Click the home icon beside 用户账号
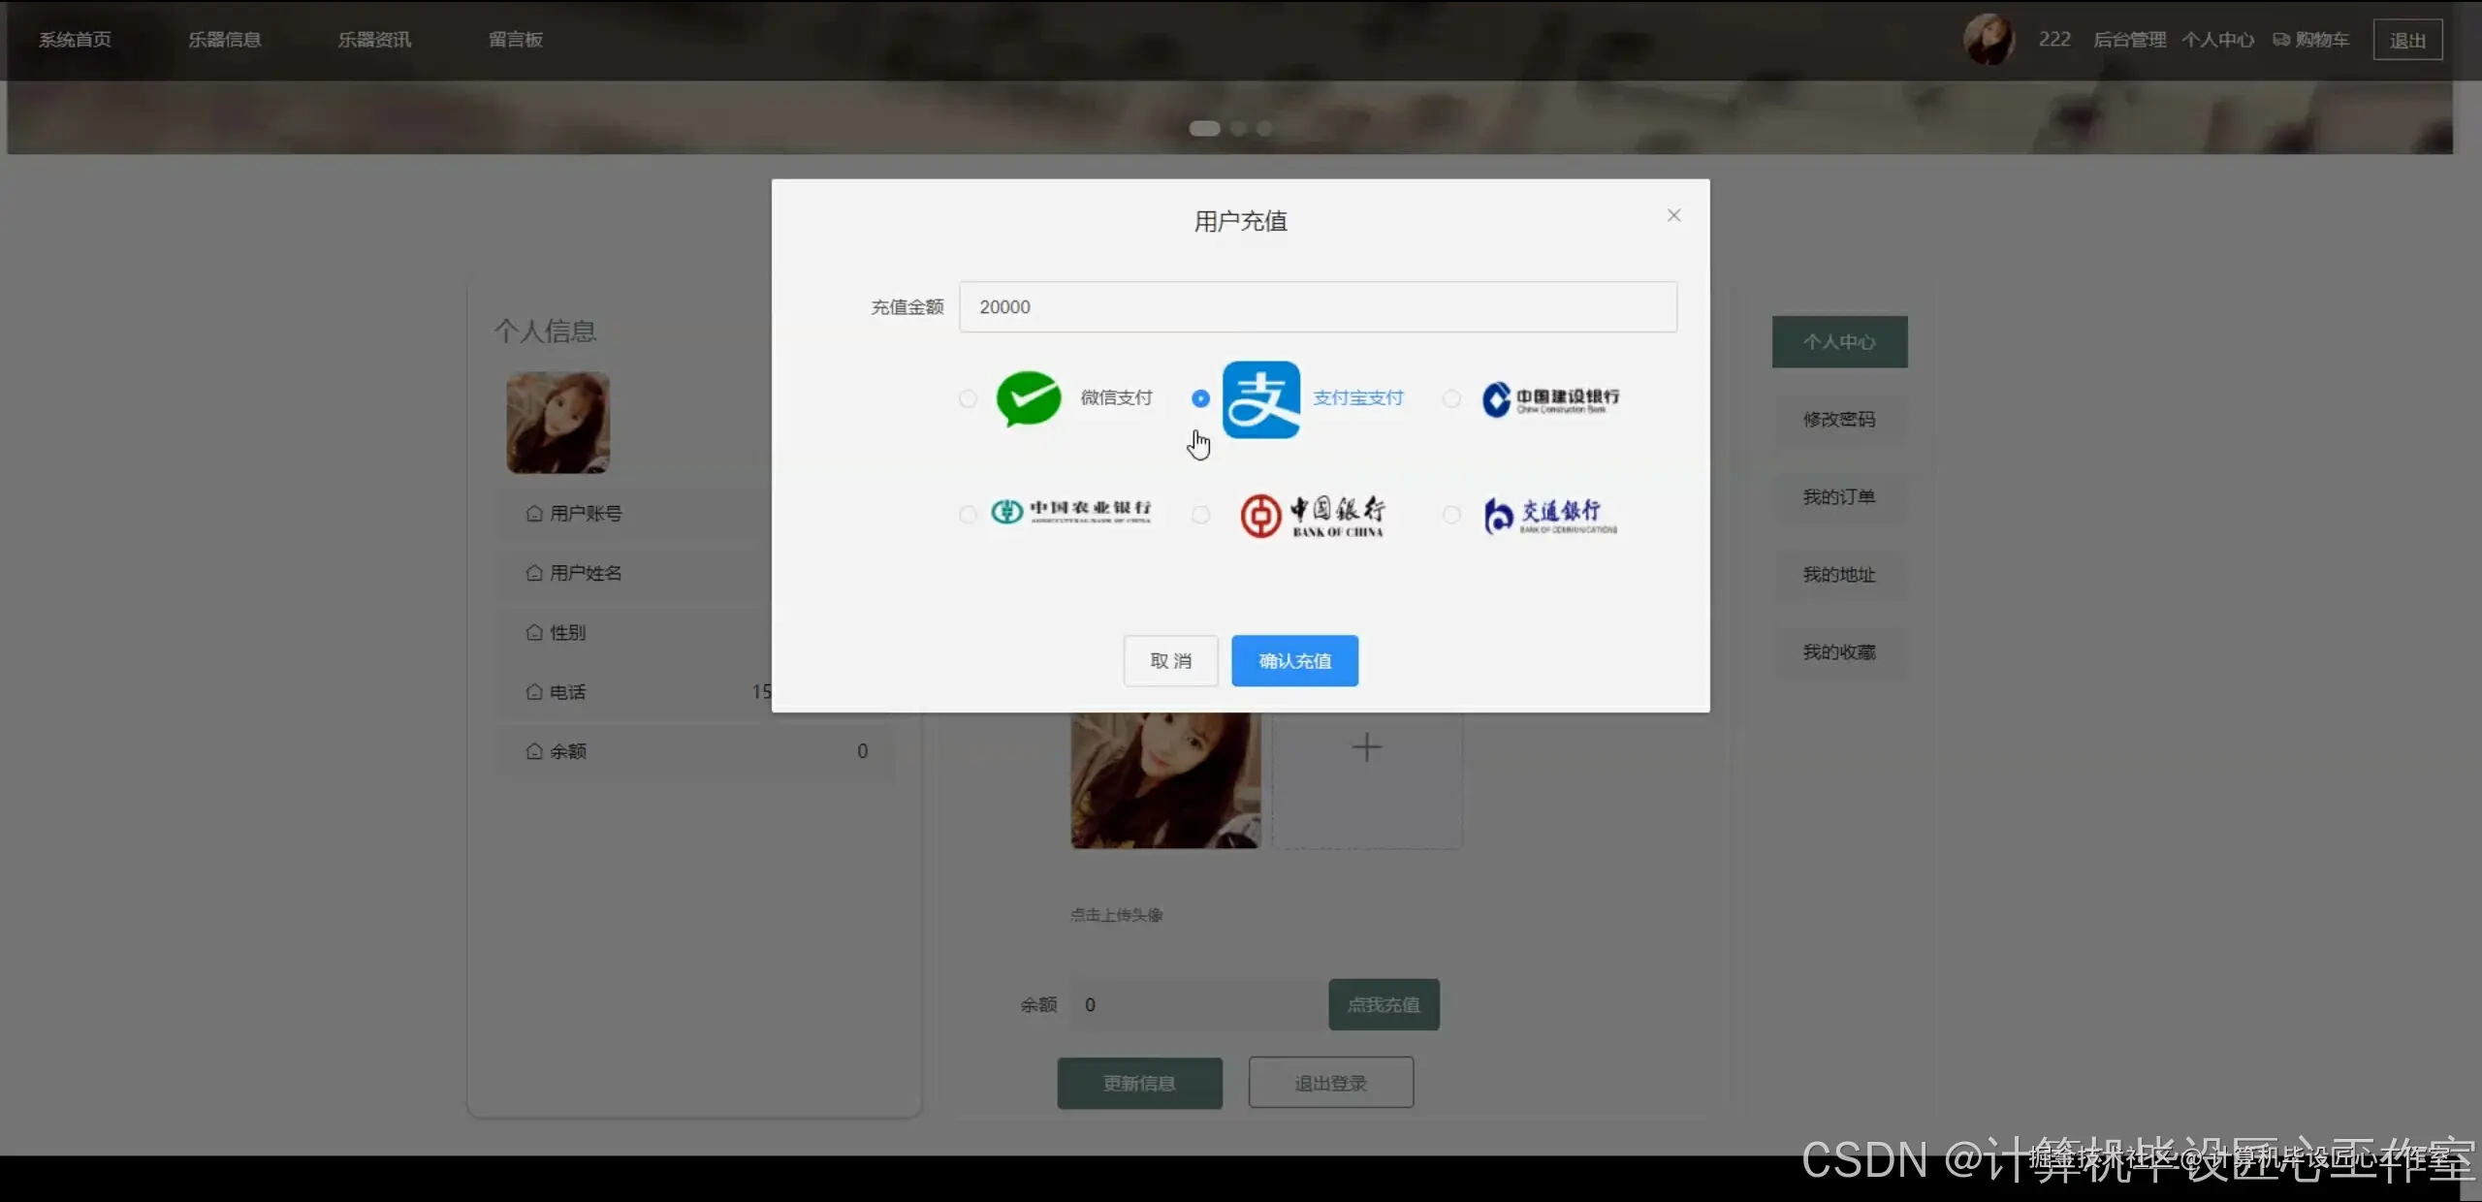This screenshot has width=2482, height=1202. pos(534,514)
